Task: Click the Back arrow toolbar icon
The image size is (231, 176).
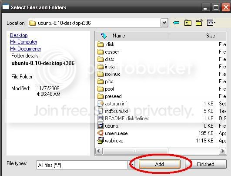Action: [176, 23]
